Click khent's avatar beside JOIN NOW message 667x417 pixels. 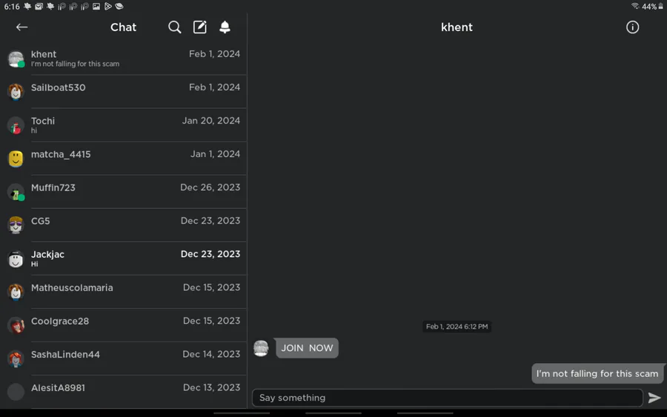pos(261,349)
